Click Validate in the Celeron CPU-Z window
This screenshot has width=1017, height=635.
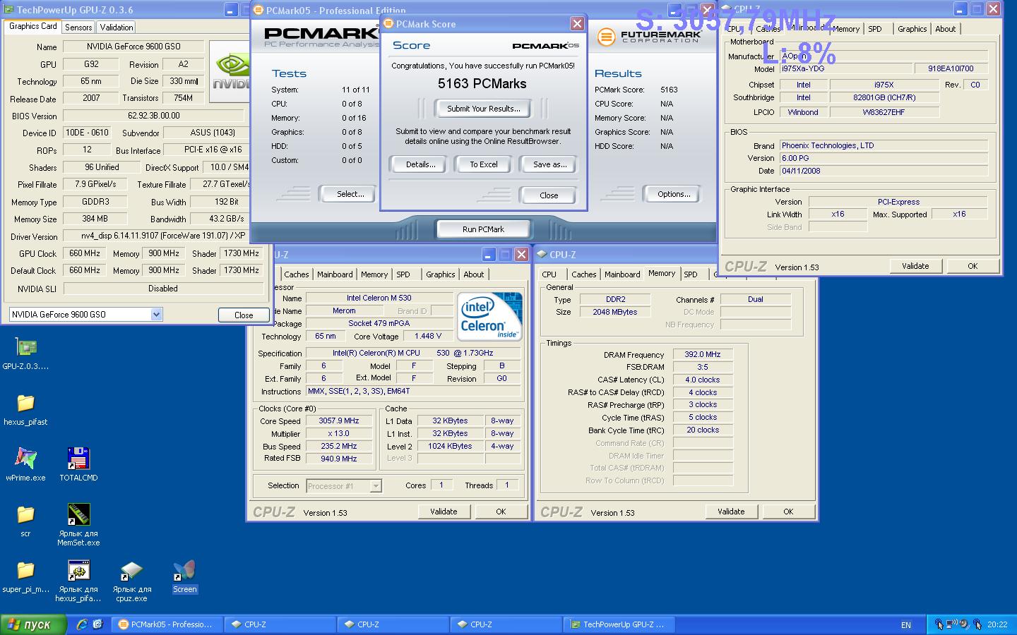point(444,512)
